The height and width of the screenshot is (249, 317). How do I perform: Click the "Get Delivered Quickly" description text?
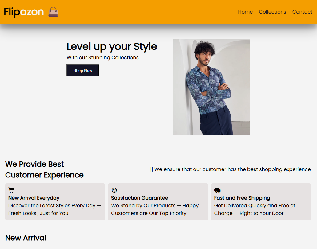pyautogui.click(x=254, y=209)
